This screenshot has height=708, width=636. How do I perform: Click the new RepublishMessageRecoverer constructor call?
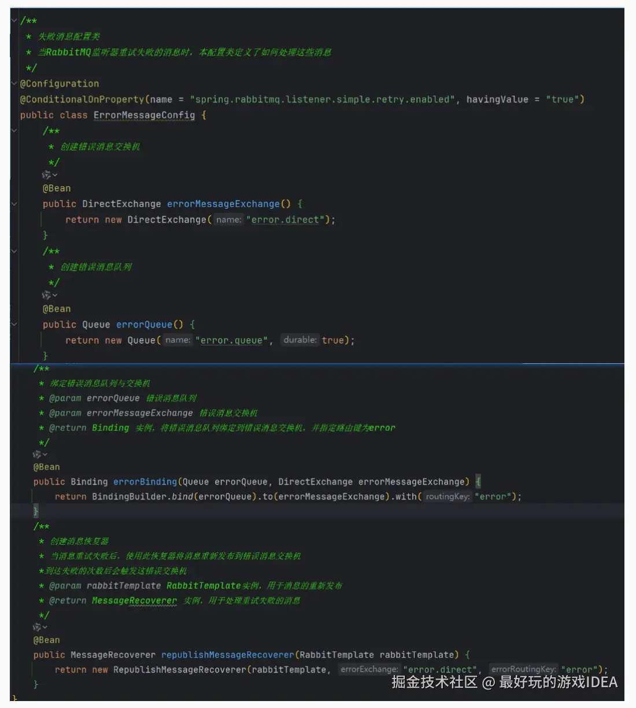(179, 669)
